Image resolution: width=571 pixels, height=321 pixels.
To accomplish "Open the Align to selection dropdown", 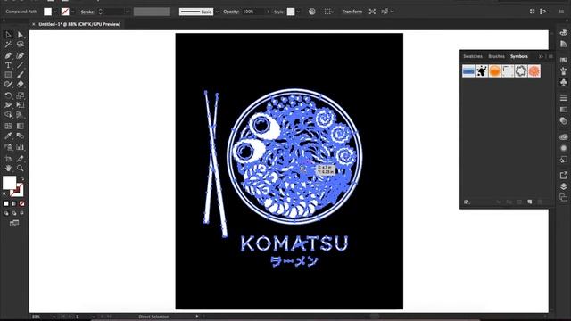I will [329, 12].
